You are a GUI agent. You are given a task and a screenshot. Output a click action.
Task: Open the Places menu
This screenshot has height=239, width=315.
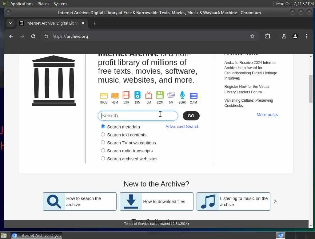[43, 4]
